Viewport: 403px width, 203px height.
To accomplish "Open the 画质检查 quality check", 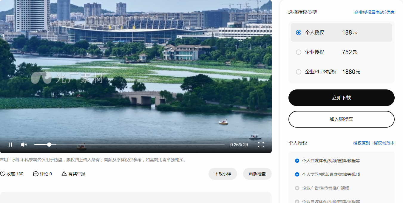I will 257,174.
